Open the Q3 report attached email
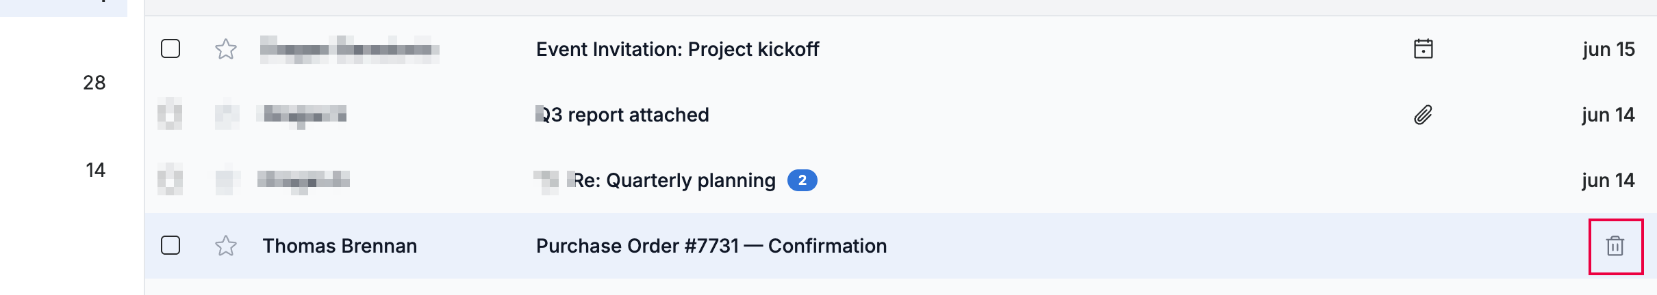The height and width of the screenshot is (295, 1657). 622,115
